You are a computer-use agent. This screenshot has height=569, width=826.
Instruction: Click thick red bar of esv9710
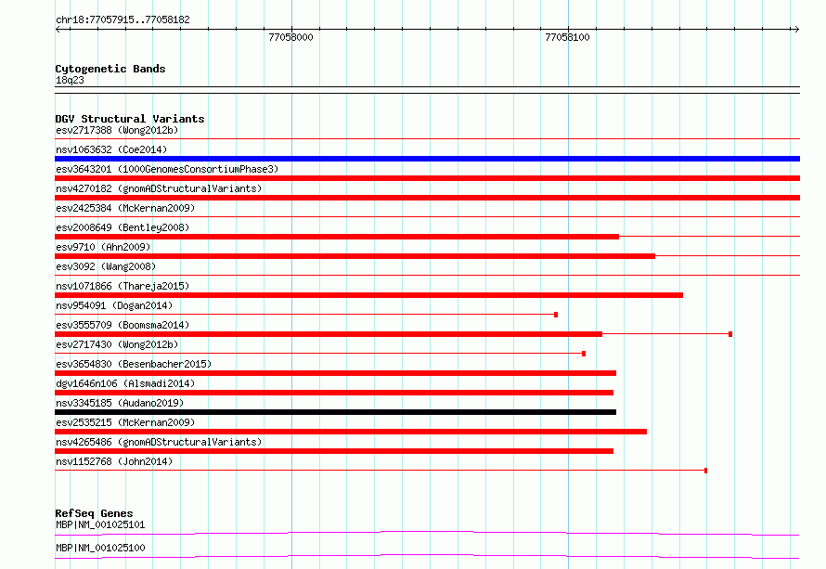click(x=355, y=256)
